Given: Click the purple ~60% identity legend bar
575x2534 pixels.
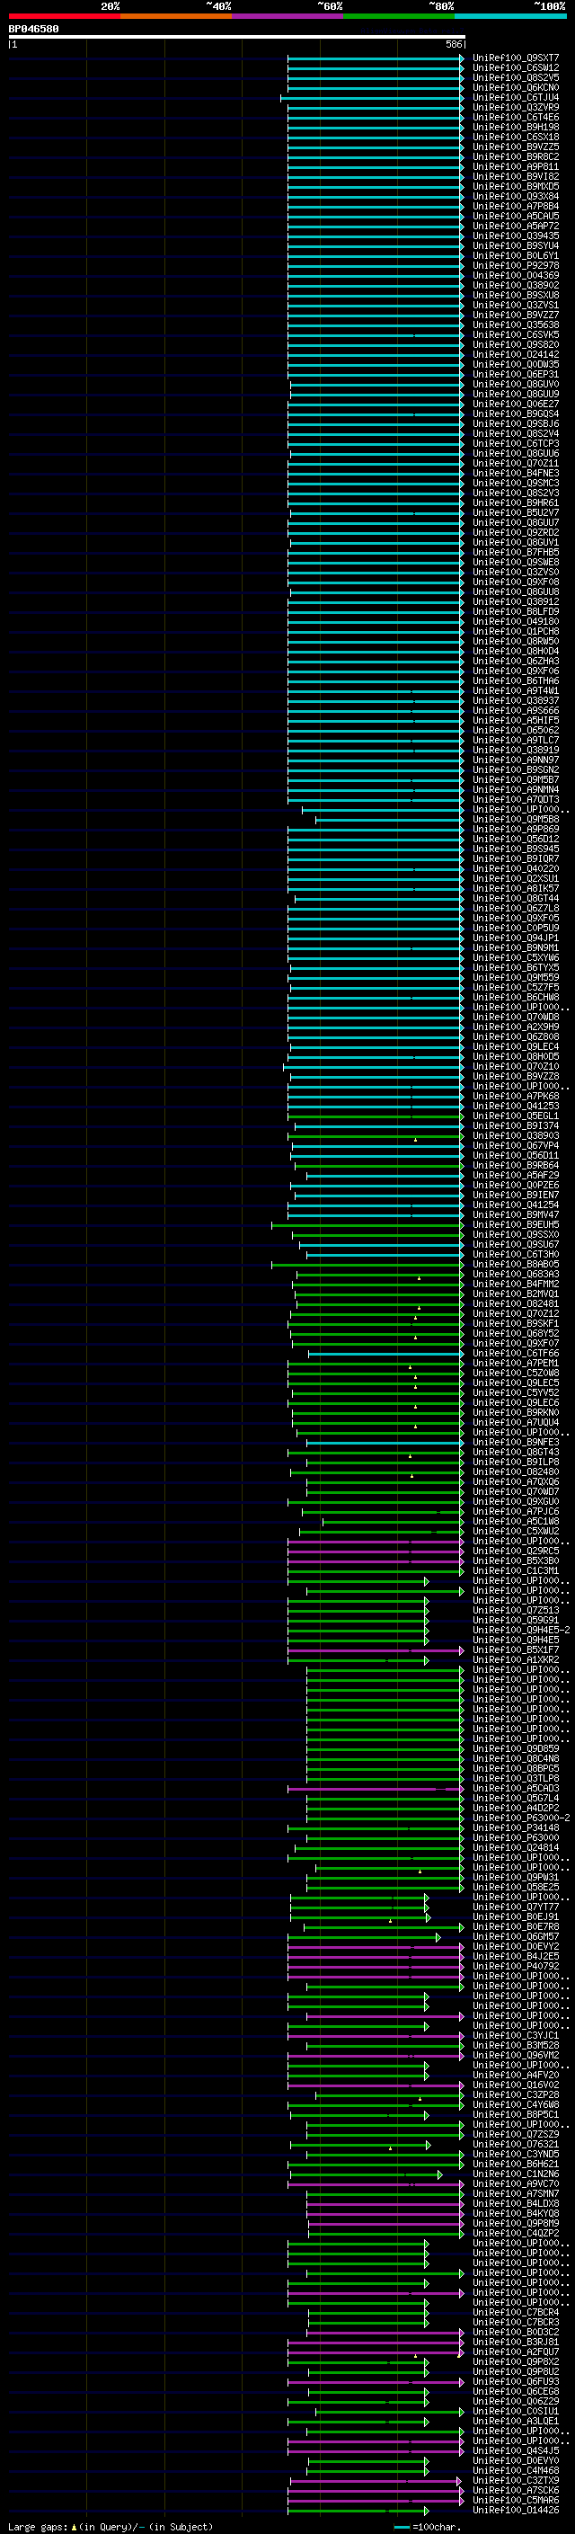Looking at the screenshot, I should (288, 17).
